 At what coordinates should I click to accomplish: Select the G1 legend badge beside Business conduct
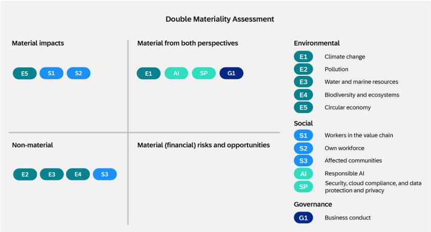coord(303,218)
